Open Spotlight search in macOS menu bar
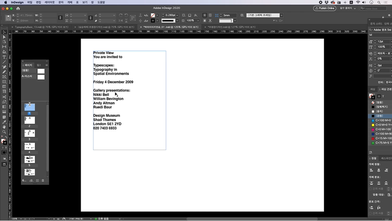392x221 pixels. pyautogui.click(x=379, y=2)
